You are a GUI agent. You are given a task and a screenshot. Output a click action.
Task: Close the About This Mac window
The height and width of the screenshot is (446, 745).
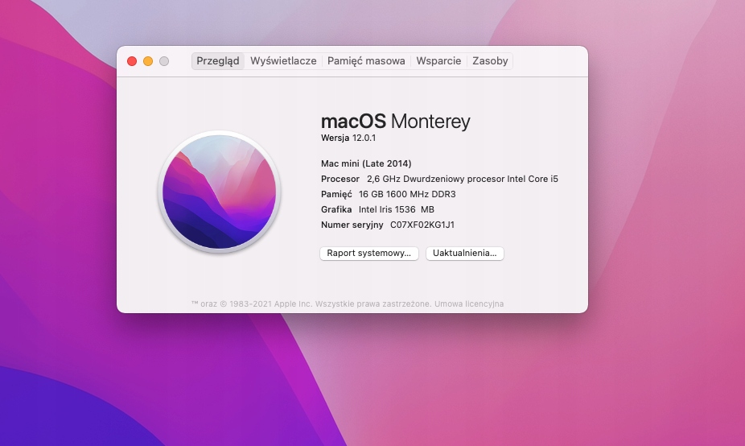(x=132, y=61)
